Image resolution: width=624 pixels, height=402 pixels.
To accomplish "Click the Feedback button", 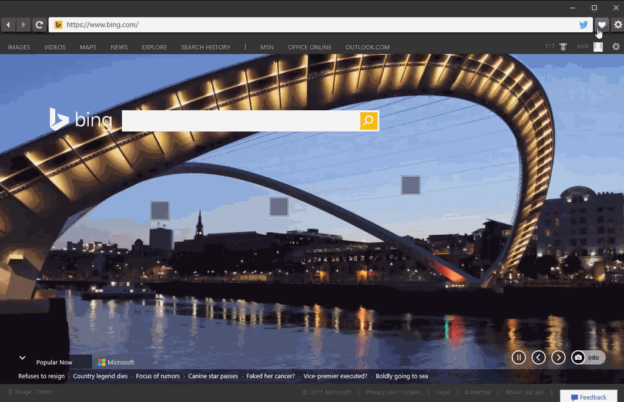I will 589,397.
